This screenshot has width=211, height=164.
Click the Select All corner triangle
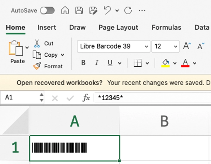[15, 121]
